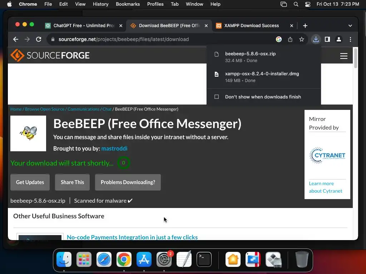Screen dimensions: 366x274
Task: Click Learn more about Cytranet link
Action: pyautogui.click(x=325, y=187)
